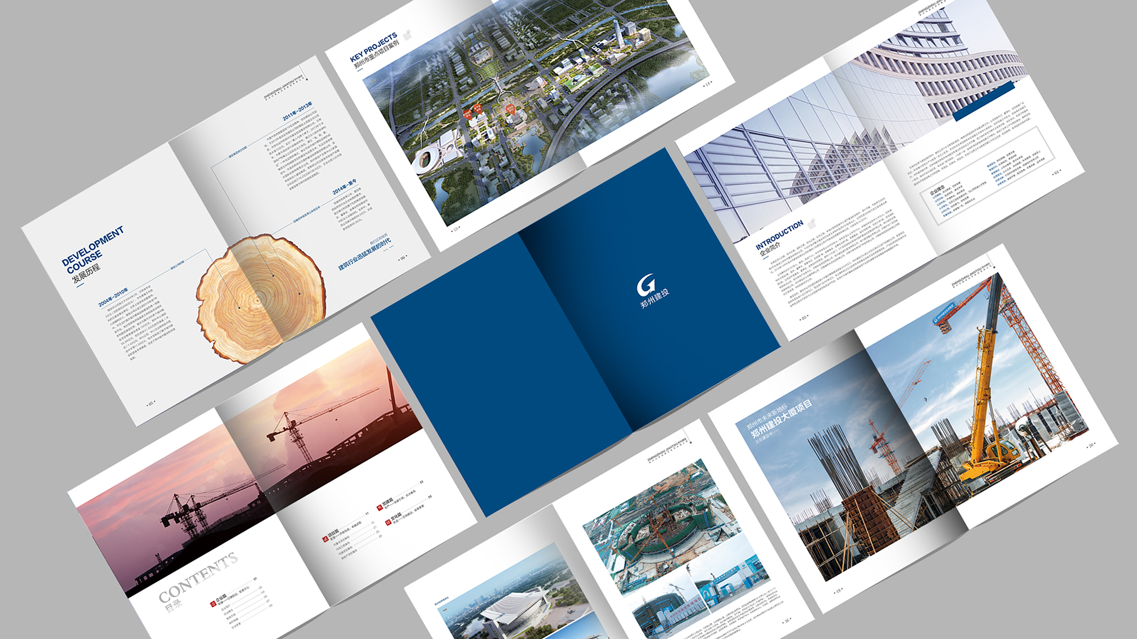Viewport: 1137px width, 639px height.
Task: Click the white G logo on blue cover
Action: [x=646, y=285]
